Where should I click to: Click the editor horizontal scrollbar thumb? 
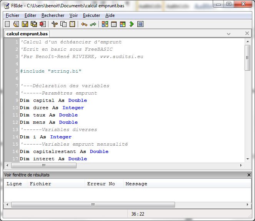[44, 165]
